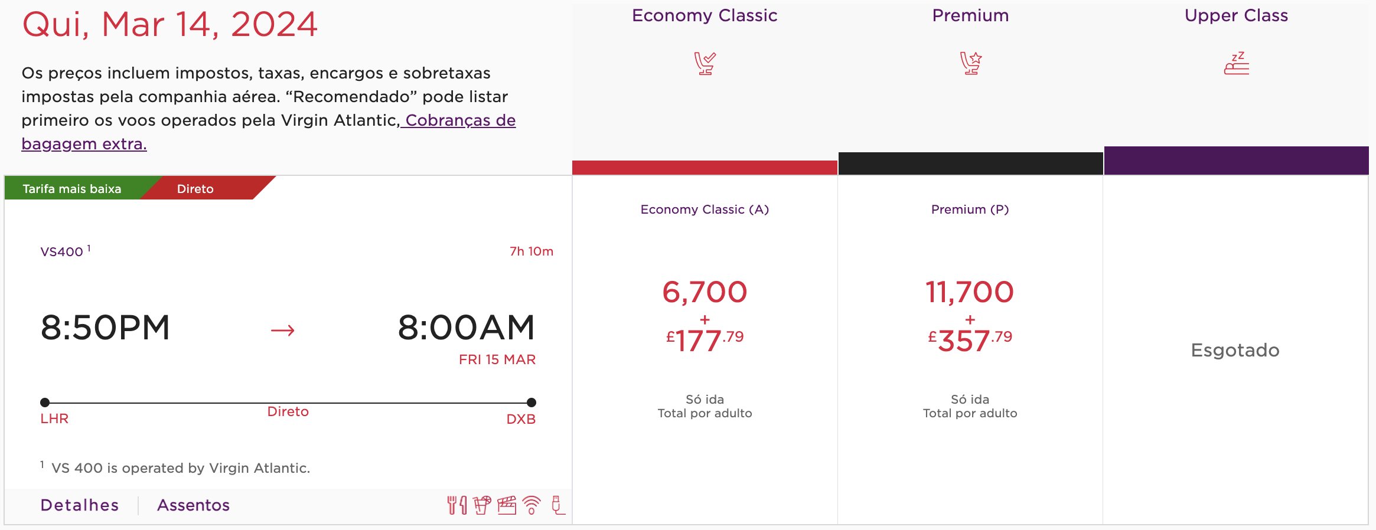The image size is (1376, 530).
Task: Click the red Economy Classic color bar
Action: [705, 168]
